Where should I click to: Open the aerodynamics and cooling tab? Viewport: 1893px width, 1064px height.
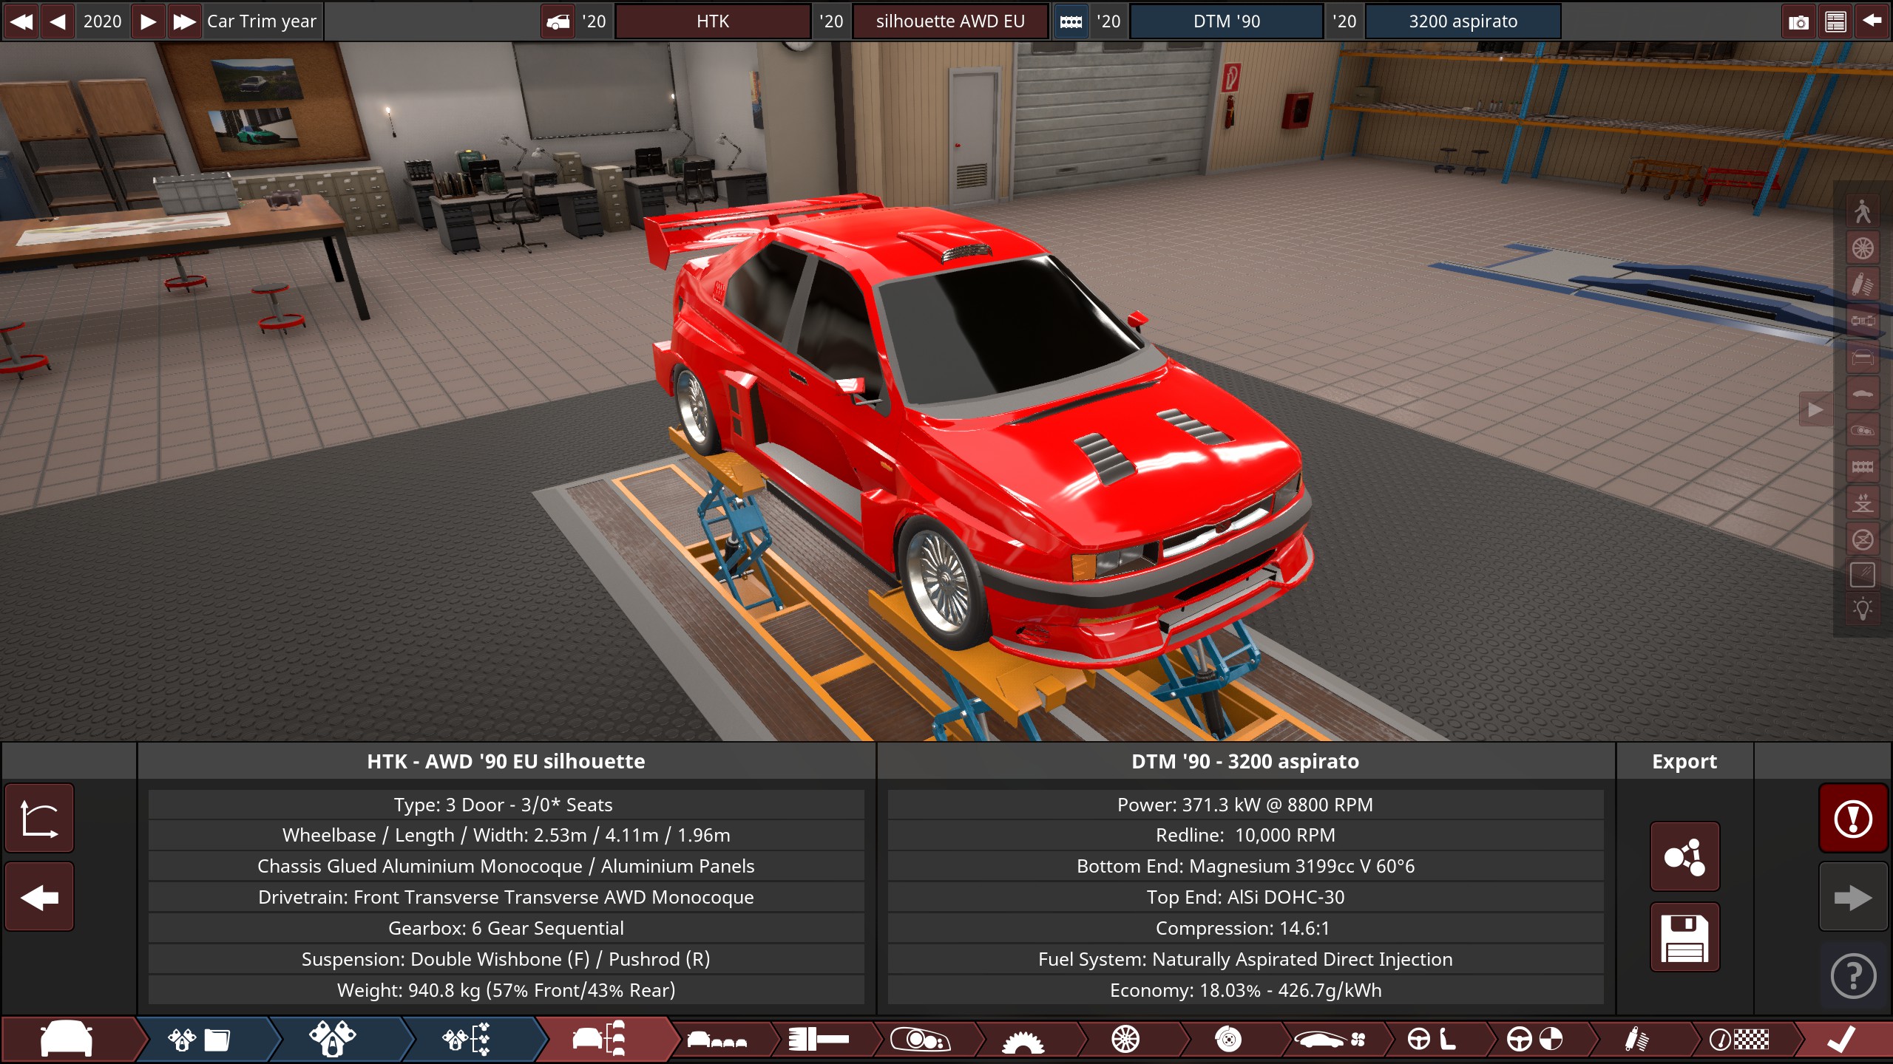tap(1330, 1040)
